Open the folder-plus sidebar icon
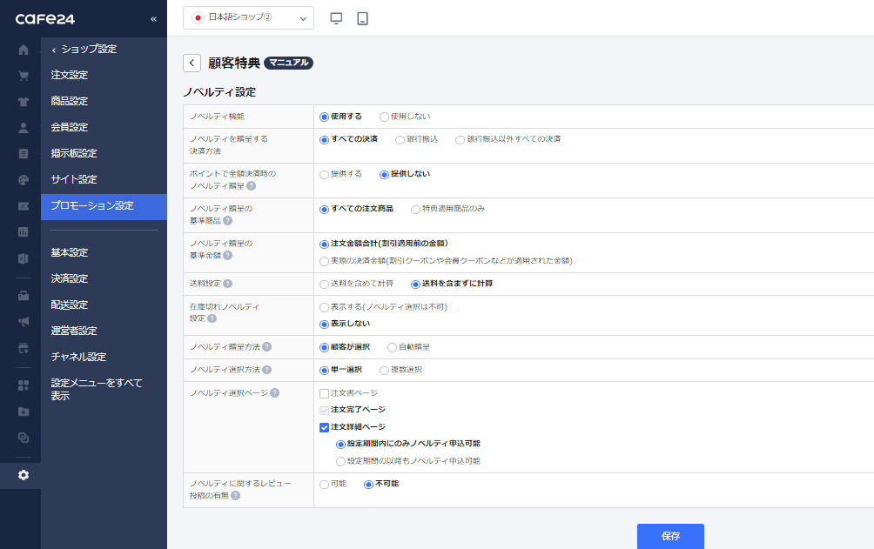This screenshot has height=549, width=874. pos(24,412)
